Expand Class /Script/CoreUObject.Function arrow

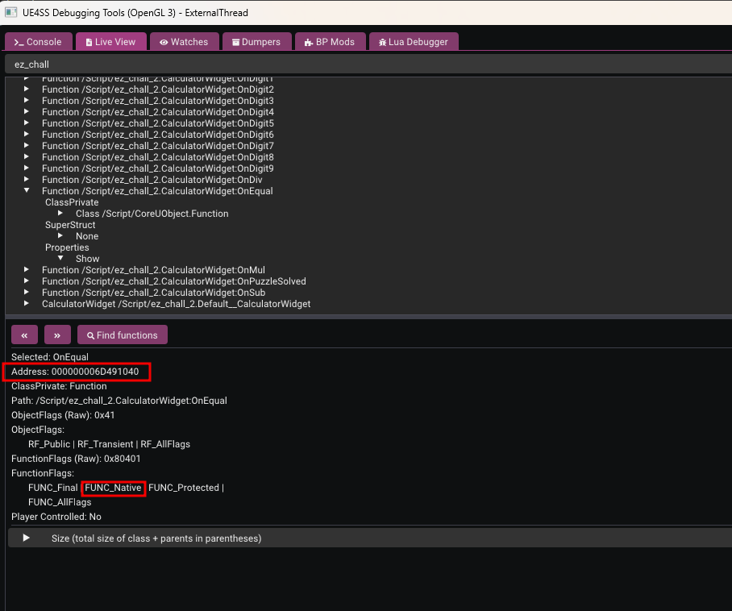[60, 214]
